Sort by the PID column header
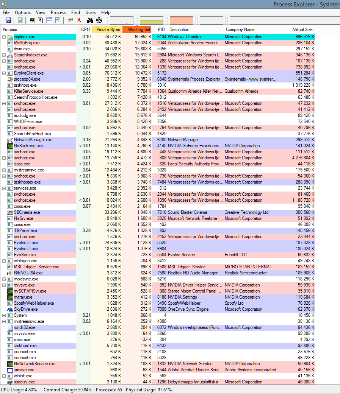Screen dimensions: 340x394 coord(159,30)
